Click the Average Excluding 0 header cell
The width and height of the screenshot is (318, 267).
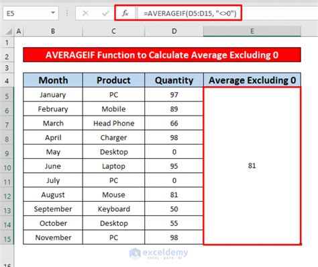click(252, 80)
